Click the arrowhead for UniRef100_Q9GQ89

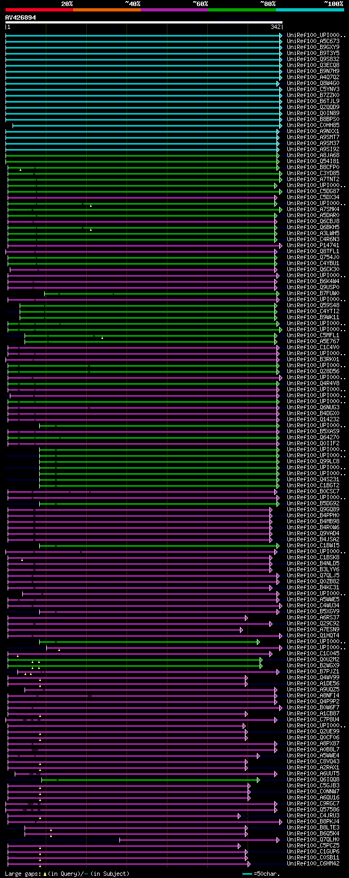[271, 509]
